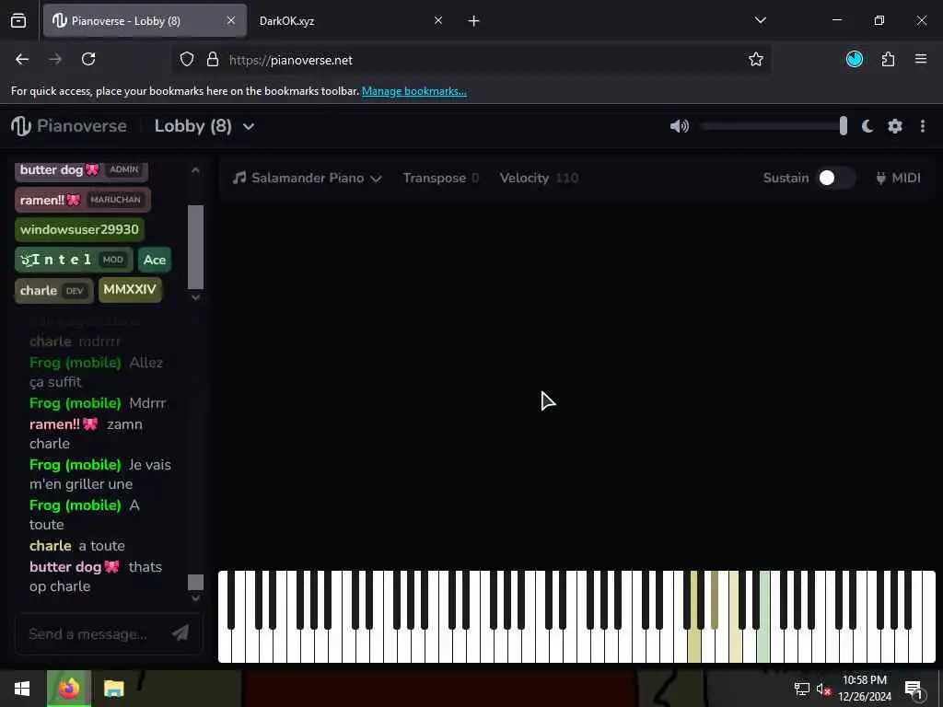This screenshot has width=943, height=707.
Task: Click the network tray icon
Action: click(x=802, y=690)
